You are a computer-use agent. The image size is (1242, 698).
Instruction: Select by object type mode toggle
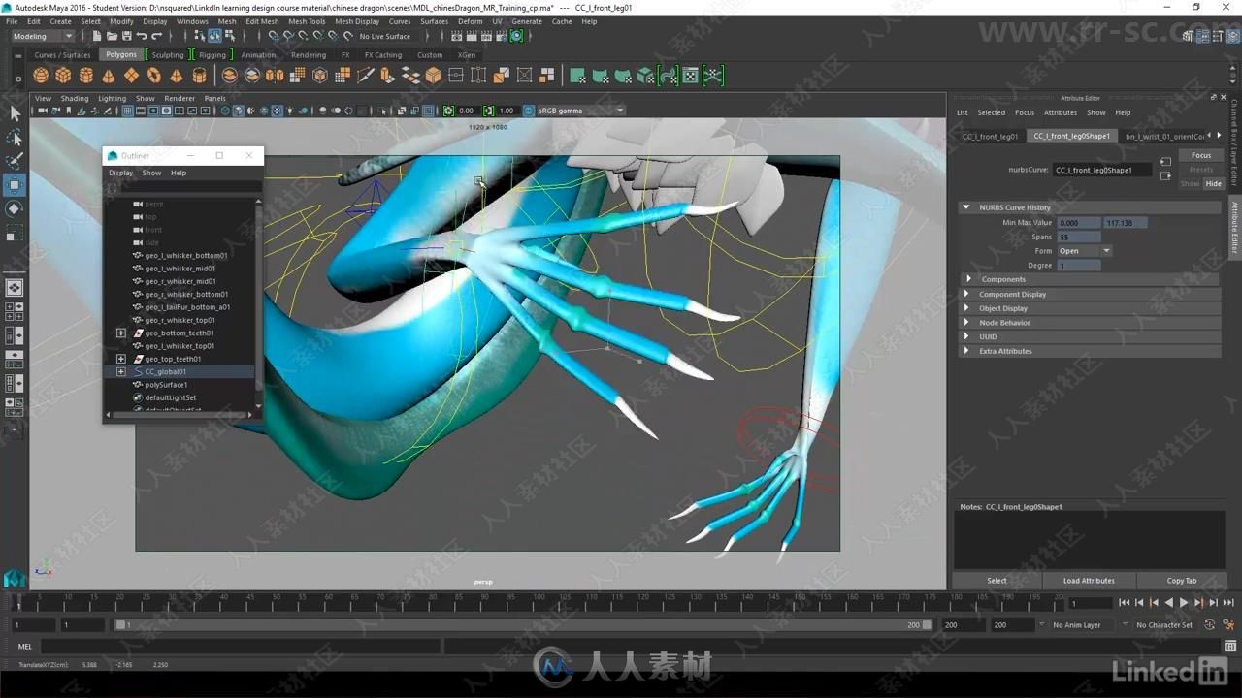tap(214, 36)
